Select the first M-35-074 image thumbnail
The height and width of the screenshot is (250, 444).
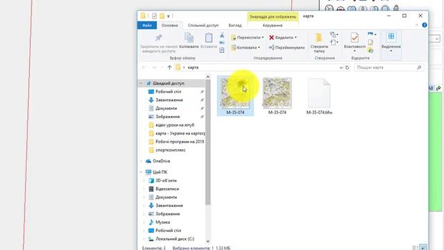235,96
